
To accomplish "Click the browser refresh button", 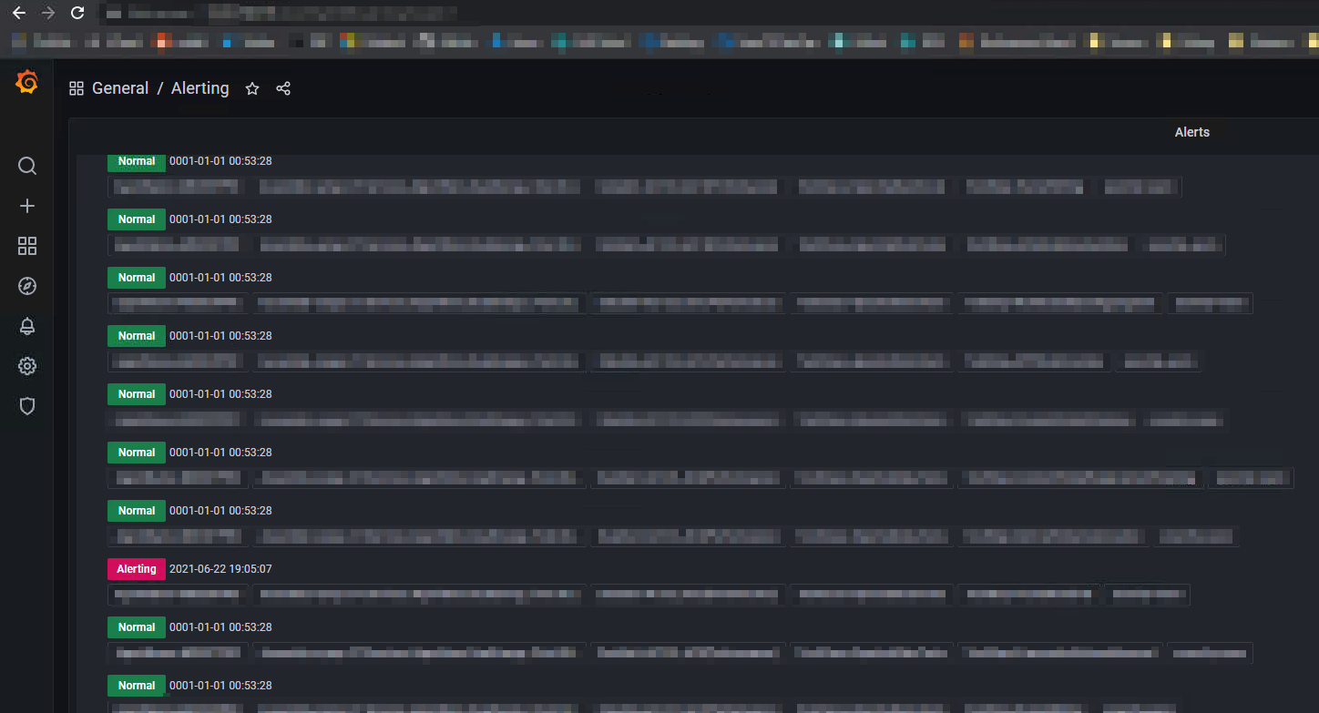I will point(77,13).
